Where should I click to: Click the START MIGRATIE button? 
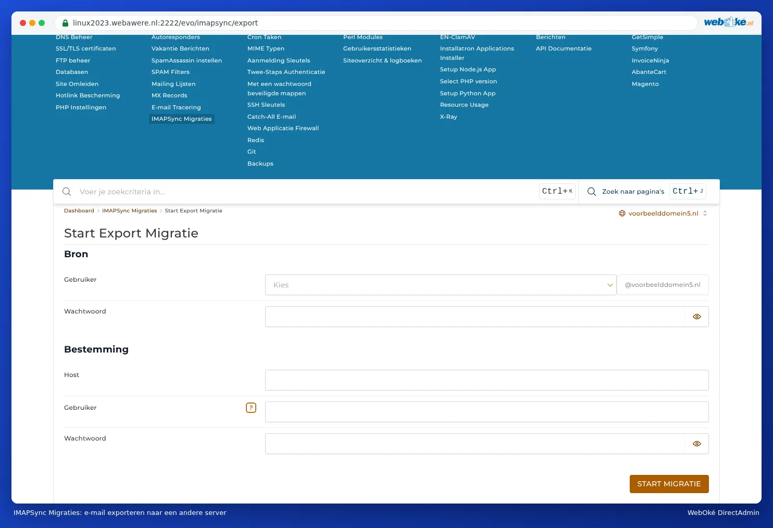[669, 484]
